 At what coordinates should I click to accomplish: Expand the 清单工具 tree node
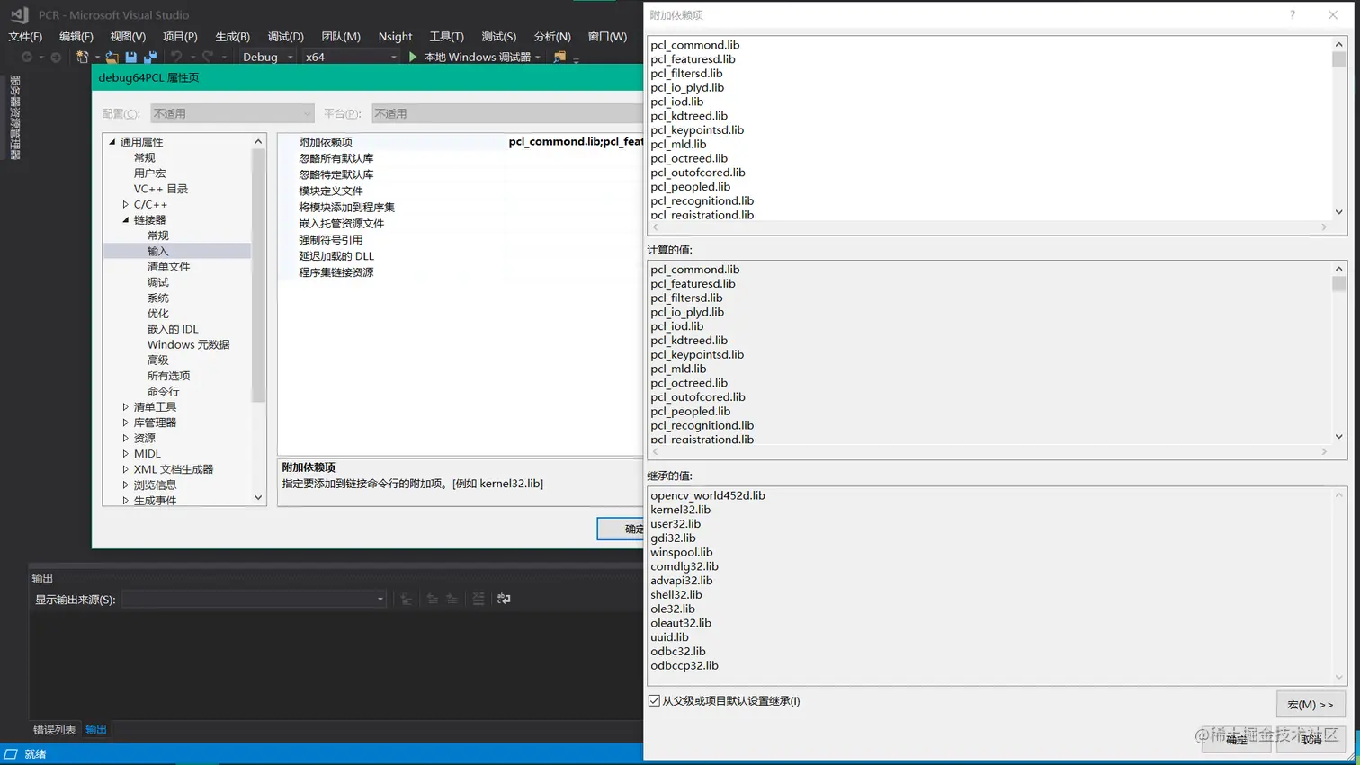point(126,407)
